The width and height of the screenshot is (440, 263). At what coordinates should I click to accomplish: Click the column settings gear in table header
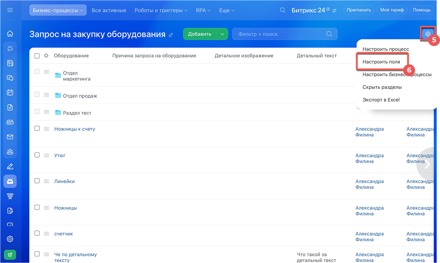pos(46,56)
